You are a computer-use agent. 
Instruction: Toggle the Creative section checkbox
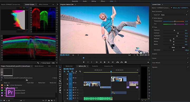[188, 54]
